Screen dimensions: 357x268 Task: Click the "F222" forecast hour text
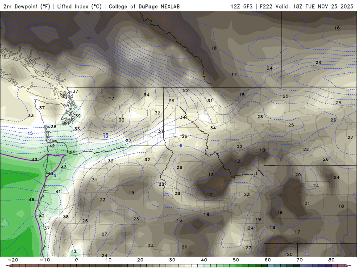(266, 6)
